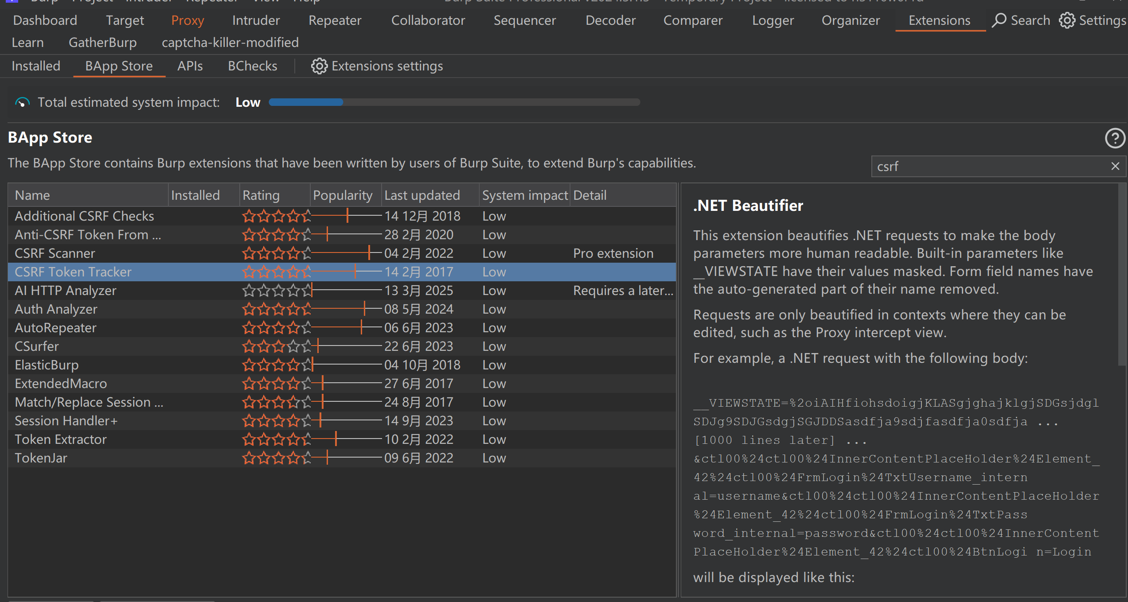Switch to the Installed tab
1128x602 pixels.
[x=36, y=66]
